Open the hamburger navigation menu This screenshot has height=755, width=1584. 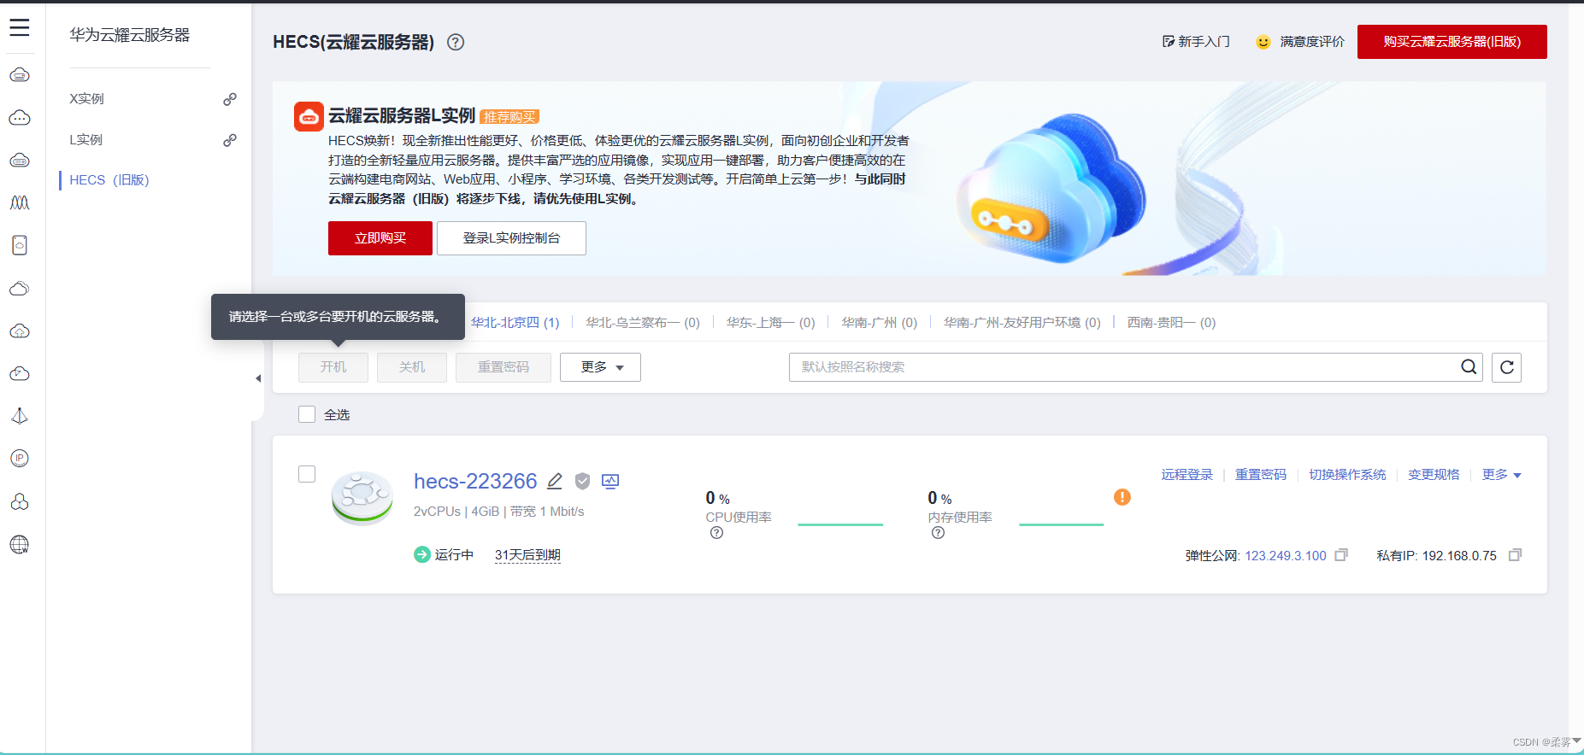(x=20, y=28)
